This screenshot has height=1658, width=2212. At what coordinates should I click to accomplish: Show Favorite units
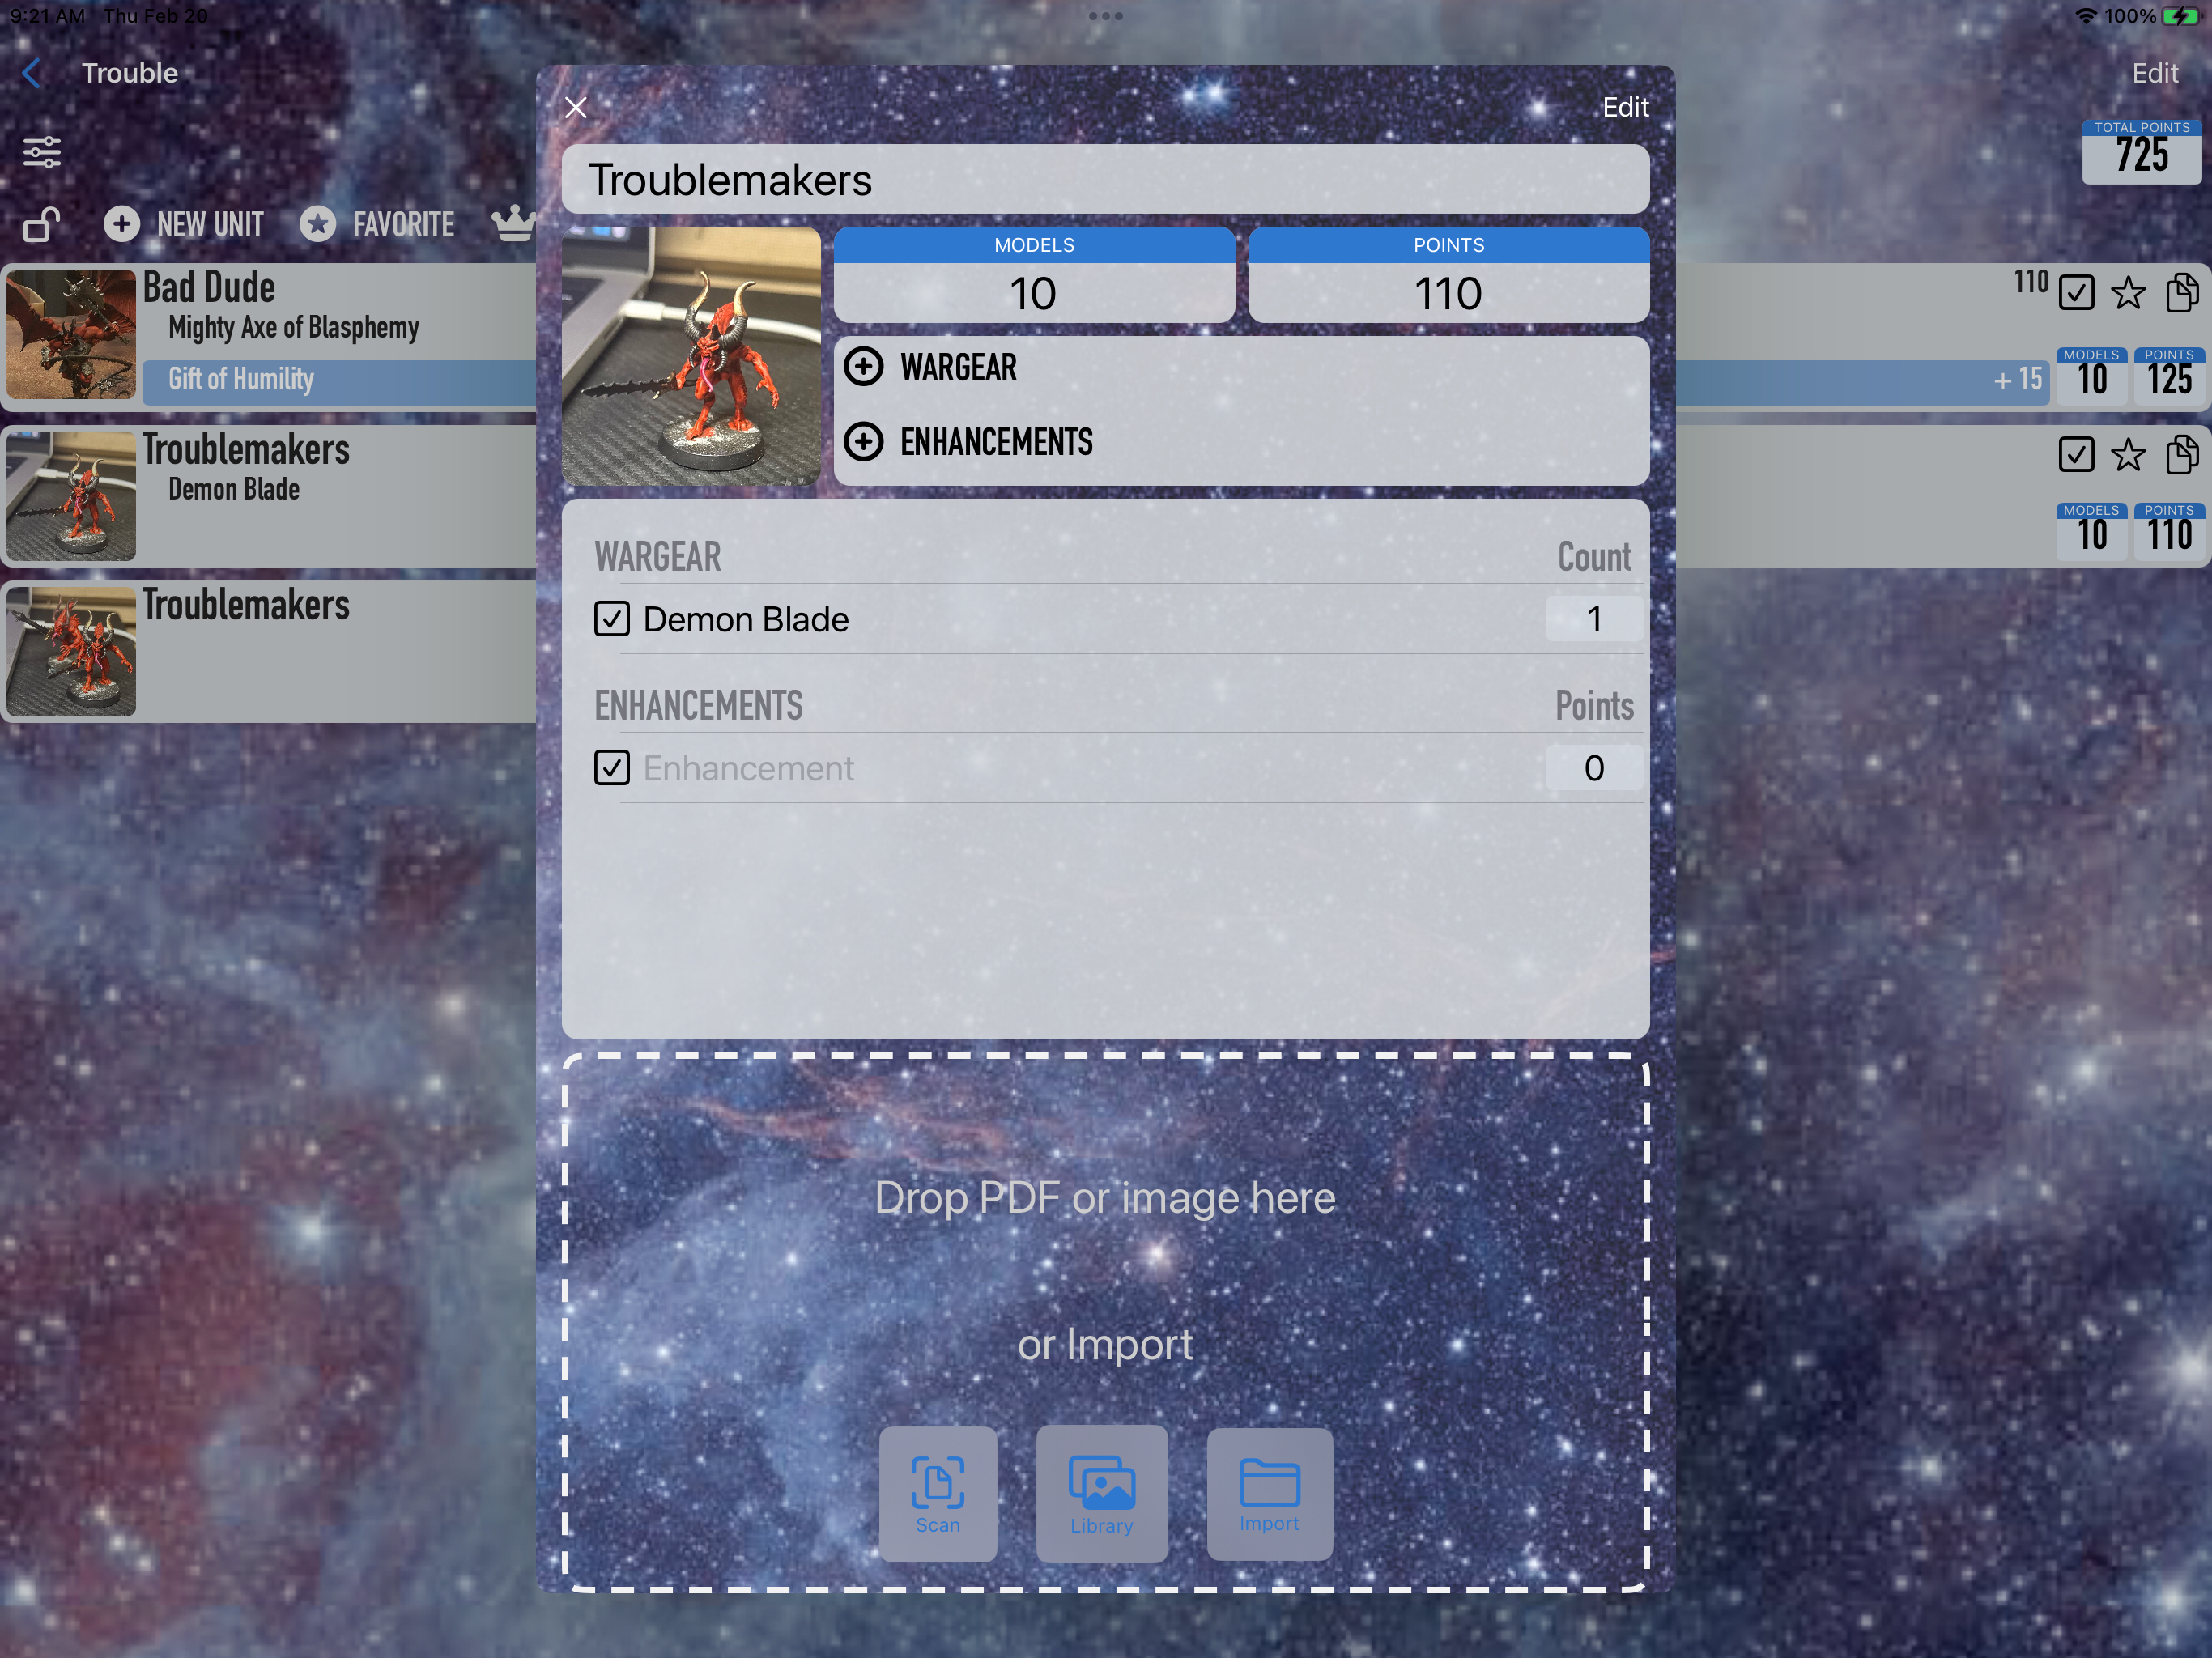[377, 224]
